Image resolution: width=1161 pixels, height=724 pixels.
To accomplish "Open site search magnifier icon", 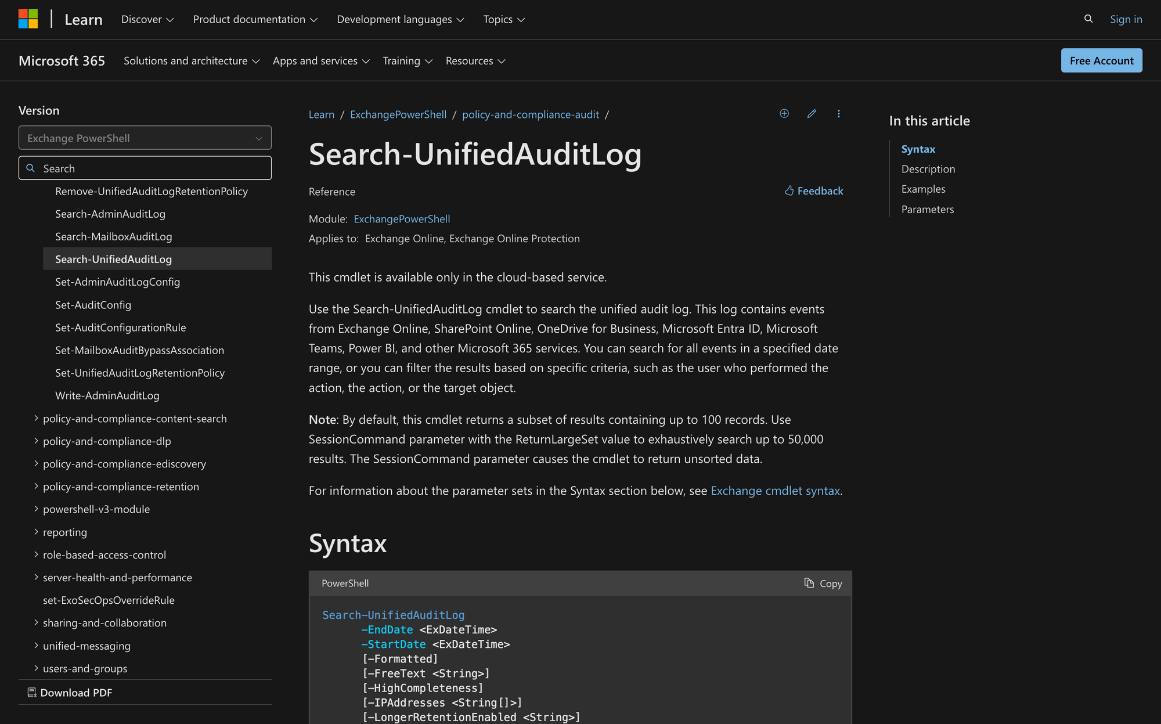I will tap(1088, 19).
